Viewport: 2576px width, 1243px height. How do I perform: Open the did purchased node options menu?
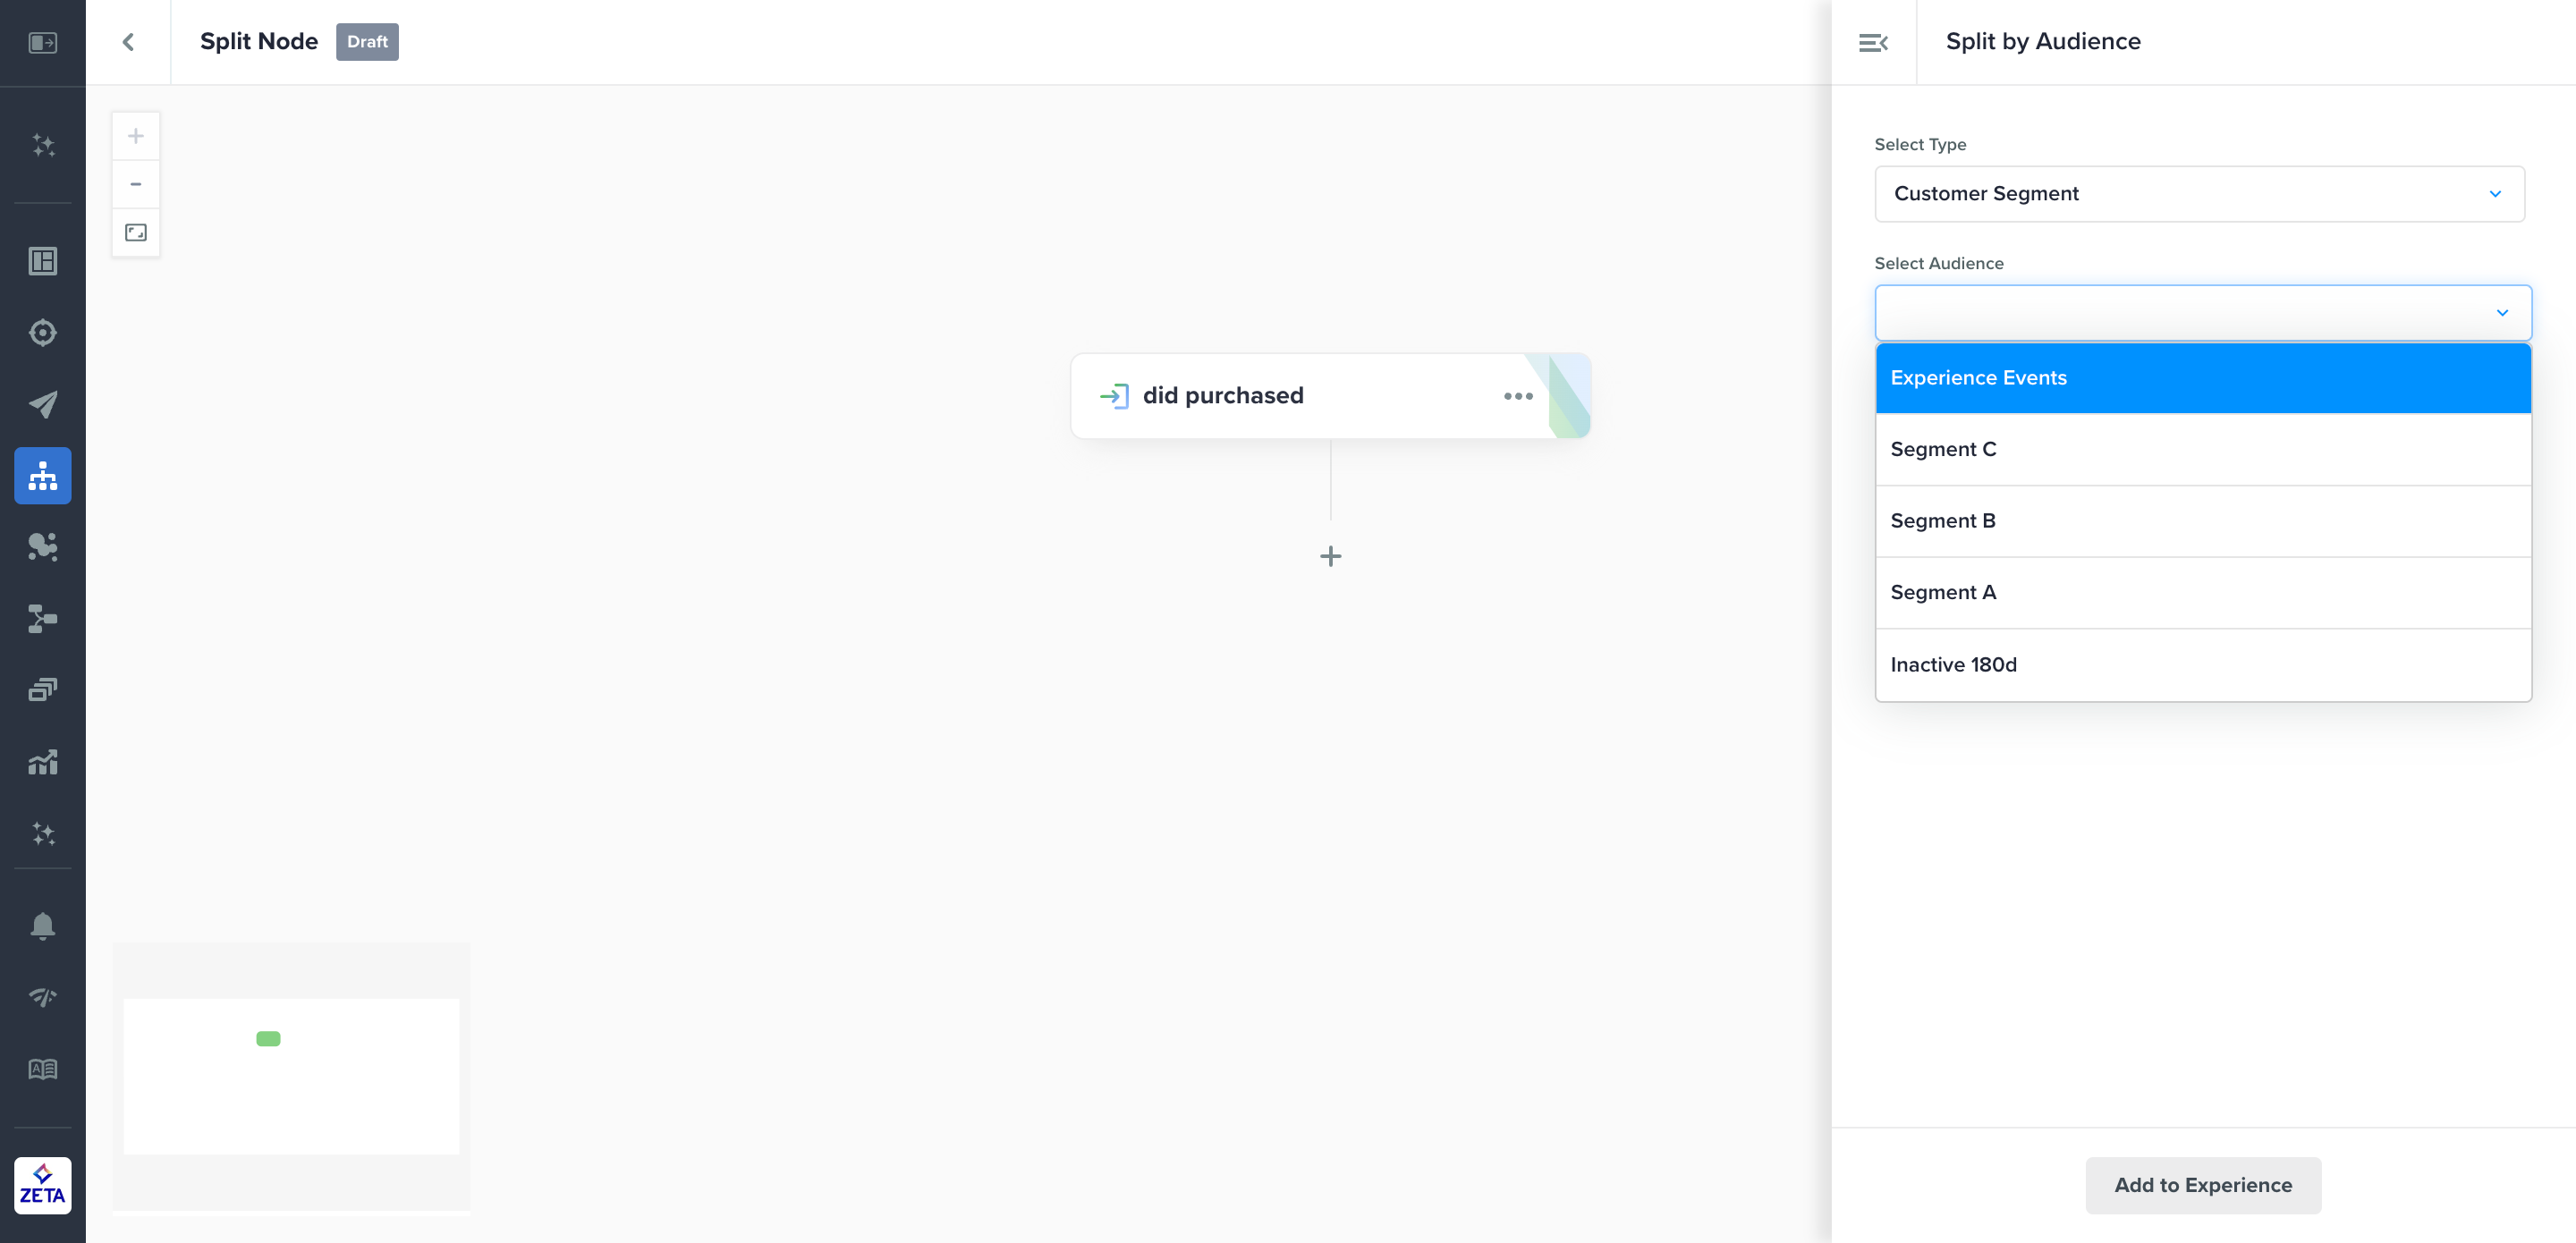(x=1518, y=396)
